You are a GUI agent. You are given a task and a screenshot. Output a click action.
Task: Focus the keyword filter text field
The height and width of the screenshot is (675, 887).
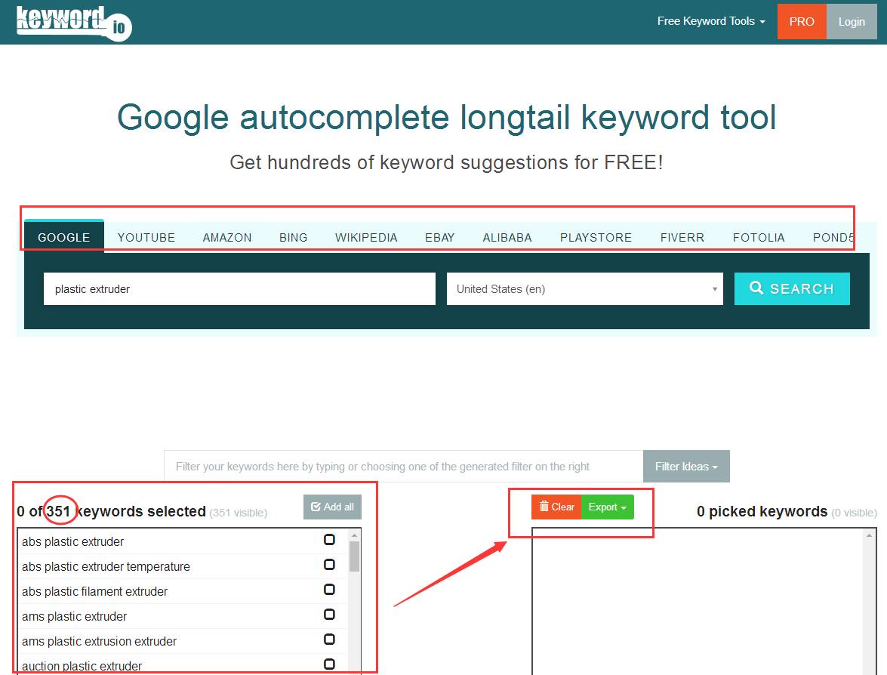point(403,466)
